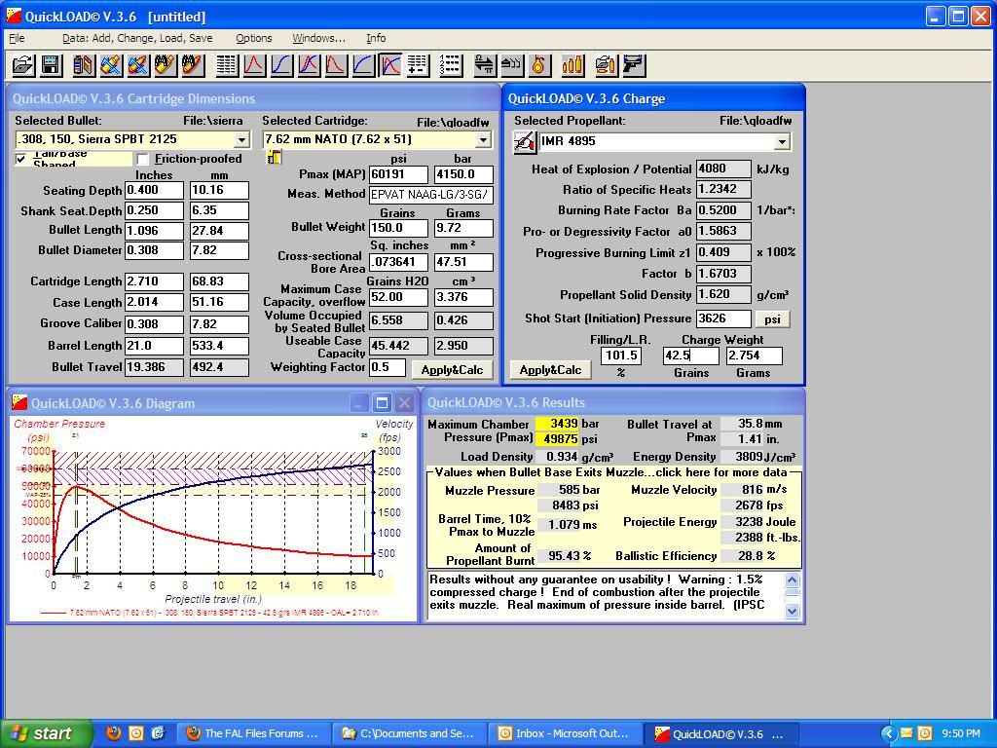Screen dimensions: 997x748
Task: Open the propellant cans toolbar icon
Action: (x=84, y=65)
